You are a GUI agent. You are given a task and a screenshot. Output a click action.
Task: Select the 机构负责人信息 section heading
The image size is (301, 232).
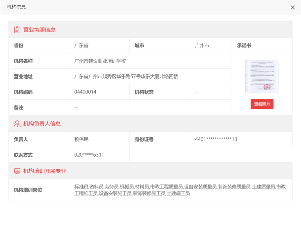click(x=42, y=124)
